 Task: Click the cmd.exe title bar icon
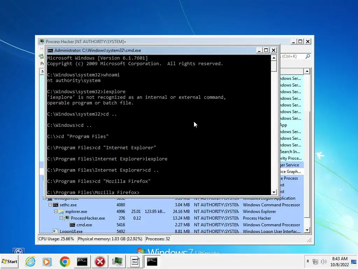[x=50, y=50]
